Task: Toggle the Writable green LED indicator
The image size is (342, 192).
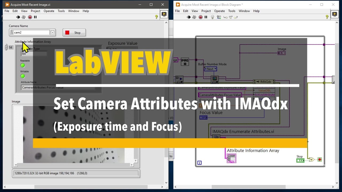Action: [x=23, y=76]
